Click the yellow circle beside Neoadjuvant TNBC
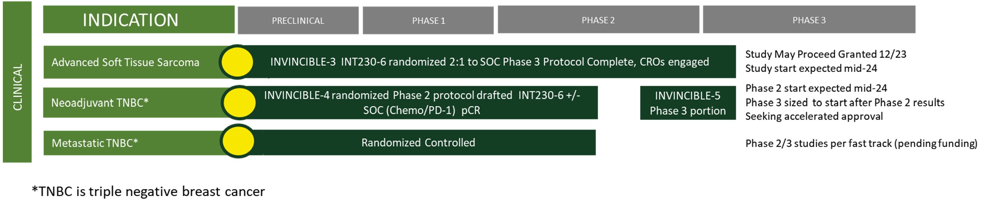Screen dimensions: 987x201 coord(239,103)
